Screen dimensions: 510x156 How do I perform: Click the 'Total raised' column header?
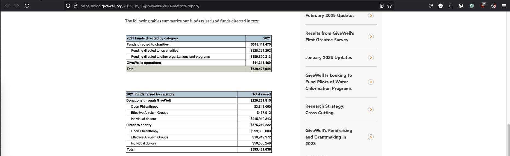click(262, 94)
